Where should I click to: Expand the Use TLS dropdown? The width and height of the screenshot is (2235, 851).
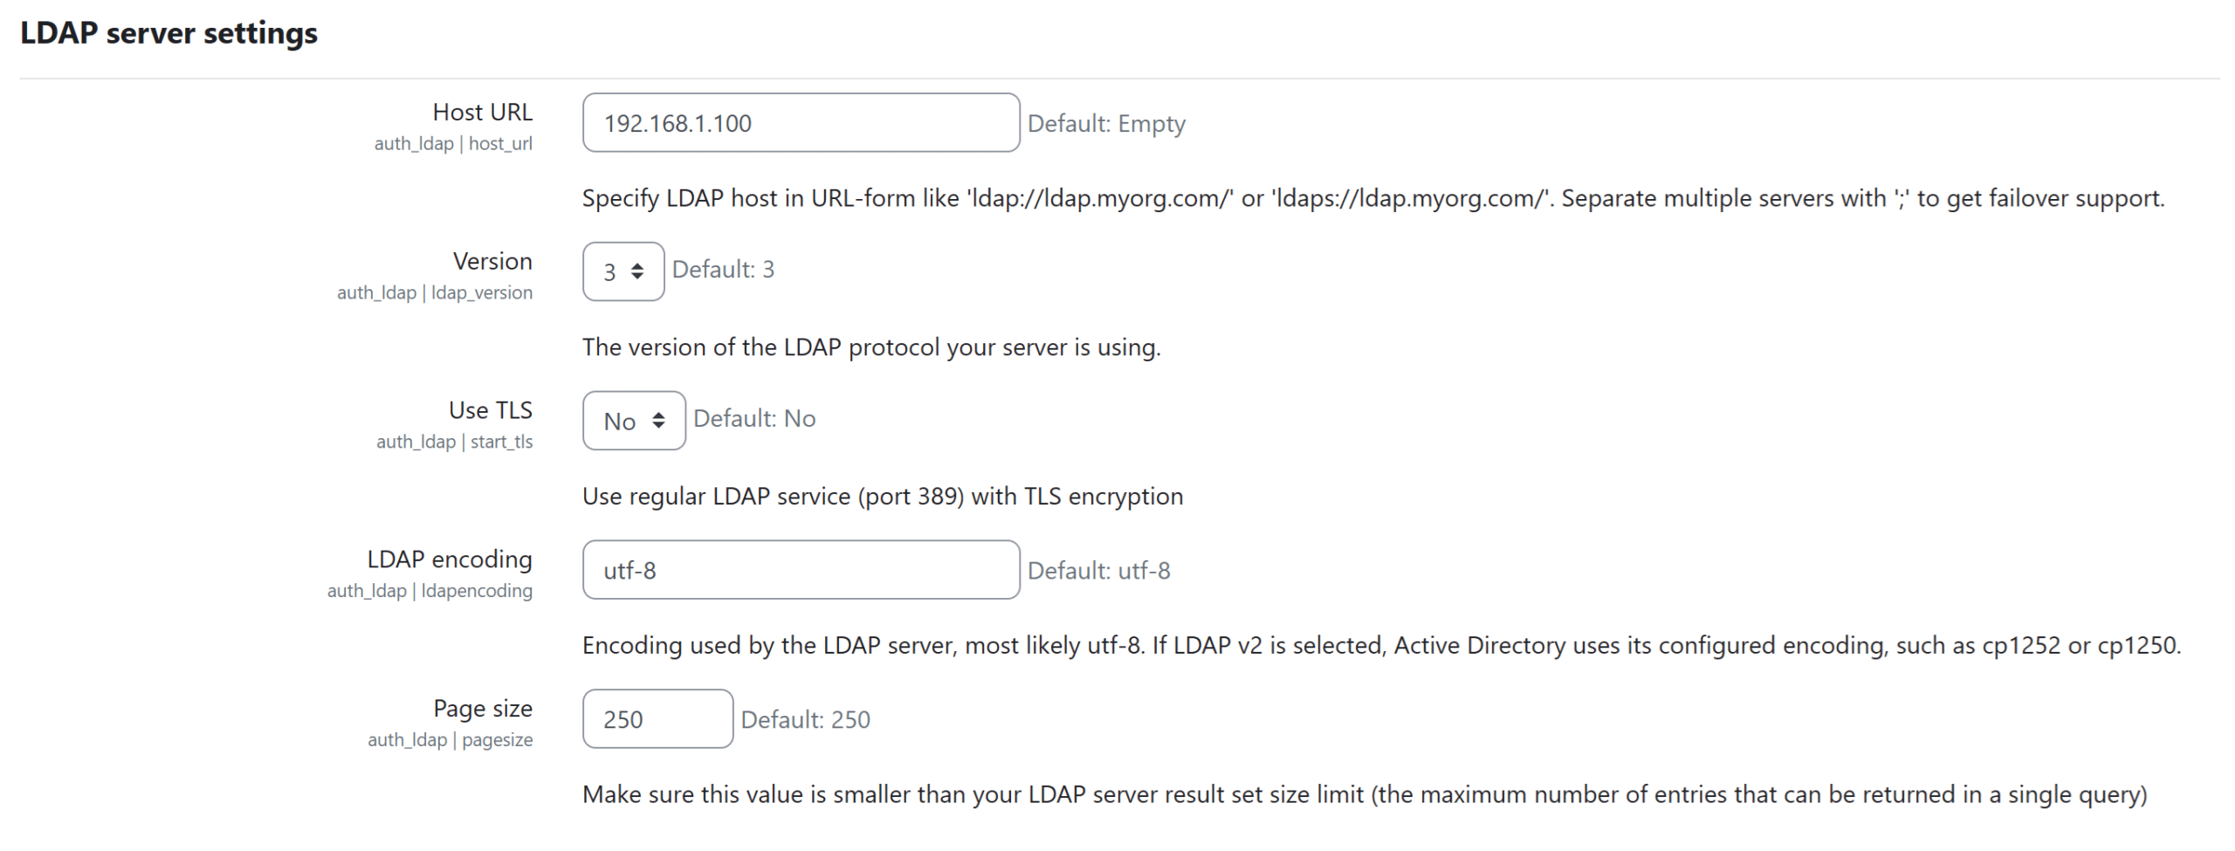633,421
